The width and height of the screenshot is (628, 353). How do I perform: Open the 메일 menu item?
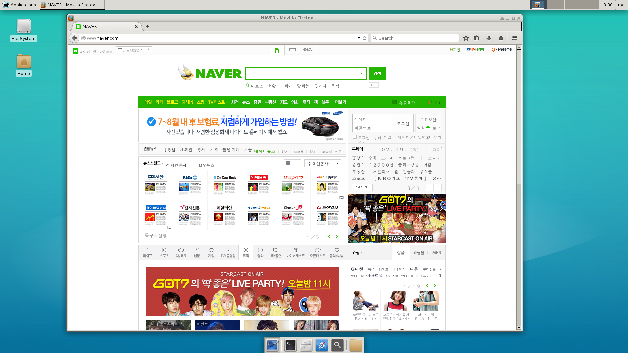coord(148,102)
